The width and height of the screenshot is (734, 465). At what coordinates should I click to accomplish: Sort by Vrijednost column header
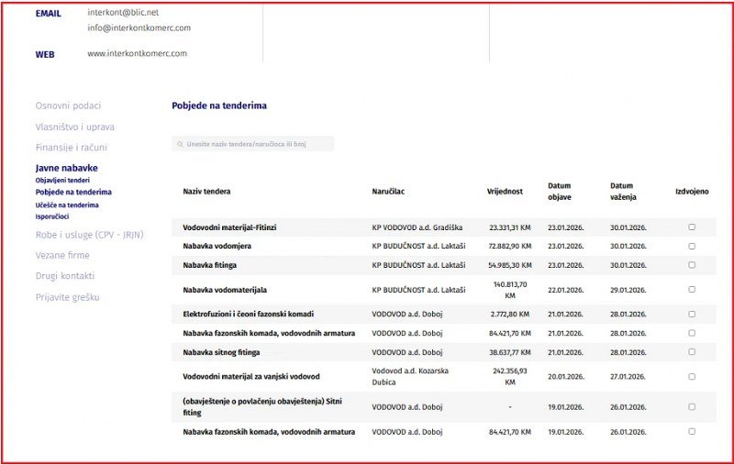[x=505, y=191]
